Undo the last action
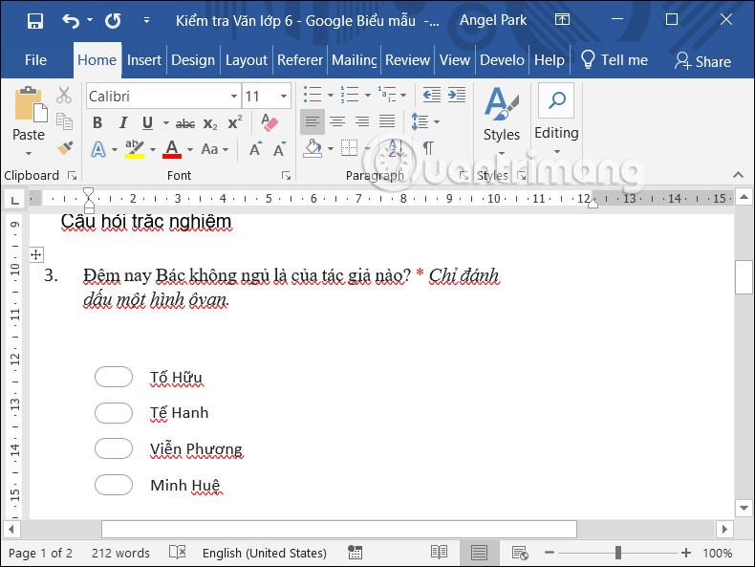 pos(71,21)
